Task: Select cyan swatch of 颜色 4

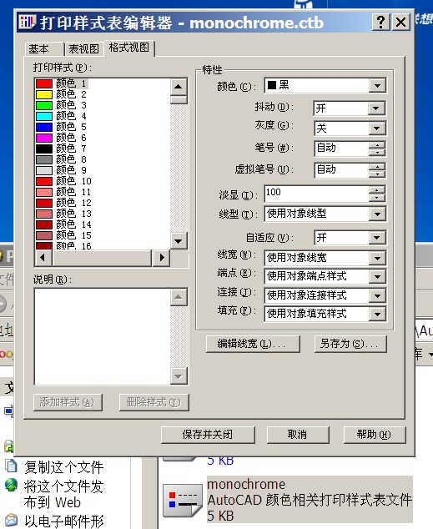Action: point(44,116)
